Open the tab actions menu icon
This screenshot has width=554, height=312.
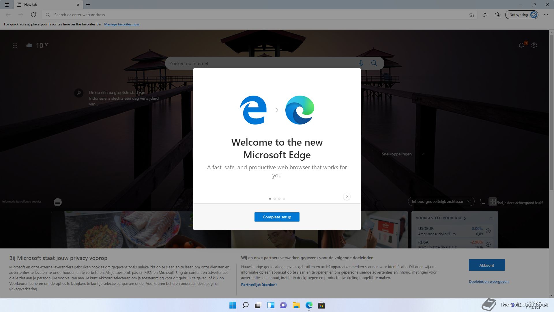(7, 5)
